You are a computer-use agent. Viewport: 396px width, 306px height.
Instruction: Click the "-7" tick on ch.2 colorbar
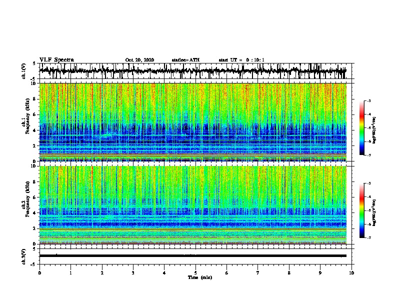point(368,238)
